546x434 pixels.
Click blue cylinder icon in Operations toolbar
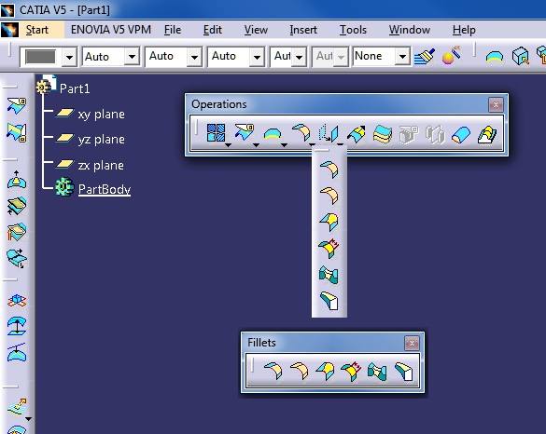pyautogui.click(x=461, y=134)
